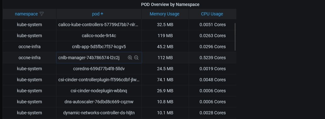Select the dns-autoscaler-76dbd8c669-cqznw pod cell

pos(99,102)
